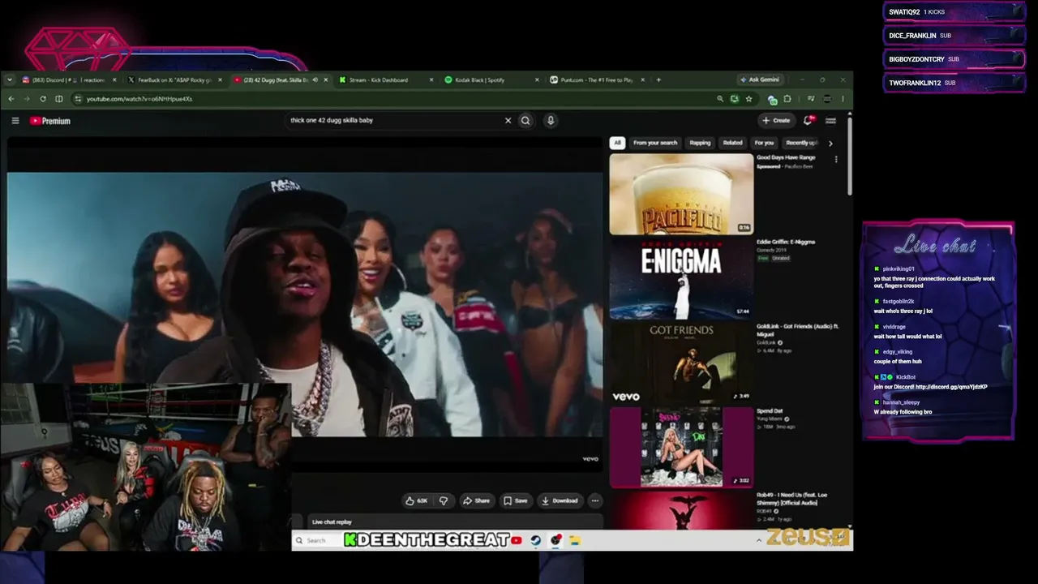Filter suggestions by Related chip
Viewport: 1038px width, 584px height.
(x=733, y=143)
